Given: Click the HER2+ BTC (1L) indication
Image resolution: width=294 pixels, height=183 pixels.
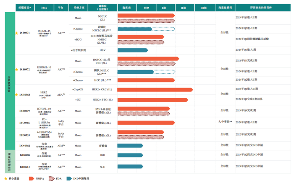Looking at the screenshot, I should (x=102, y=99).
